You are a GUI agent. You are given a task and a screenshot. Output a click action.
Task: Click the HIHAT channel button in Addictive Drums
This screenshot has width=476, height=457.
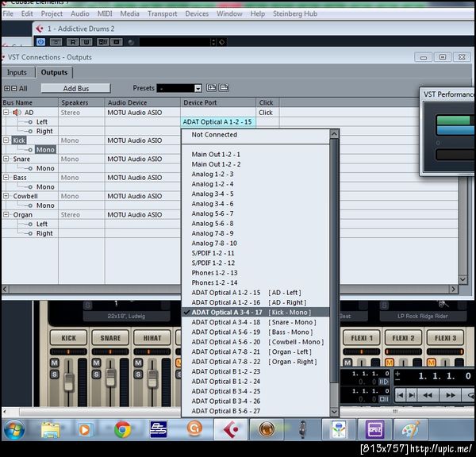(x=152, y=338)
